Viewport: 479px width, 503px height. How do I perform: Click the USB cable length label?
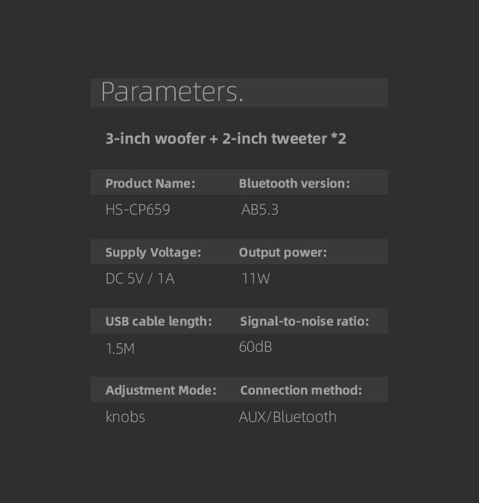pos(158,322)
